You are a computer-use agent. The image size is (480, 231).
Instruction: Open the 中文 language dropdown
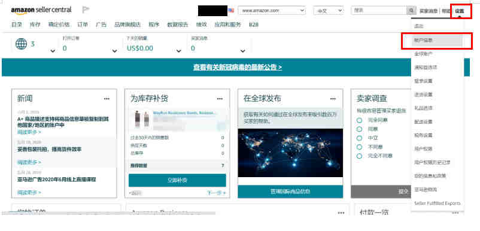coord(329,11)
